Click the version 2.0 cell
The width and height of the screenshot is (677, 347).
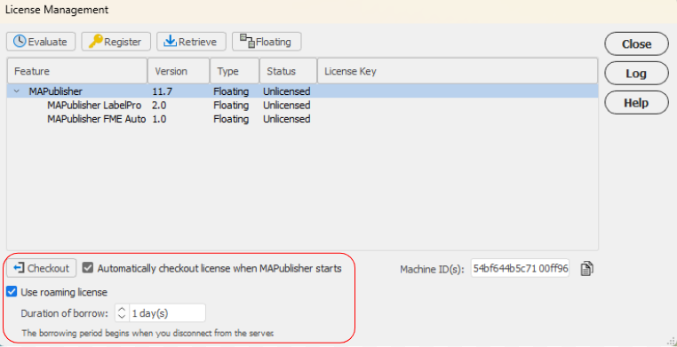coord(159,106)
